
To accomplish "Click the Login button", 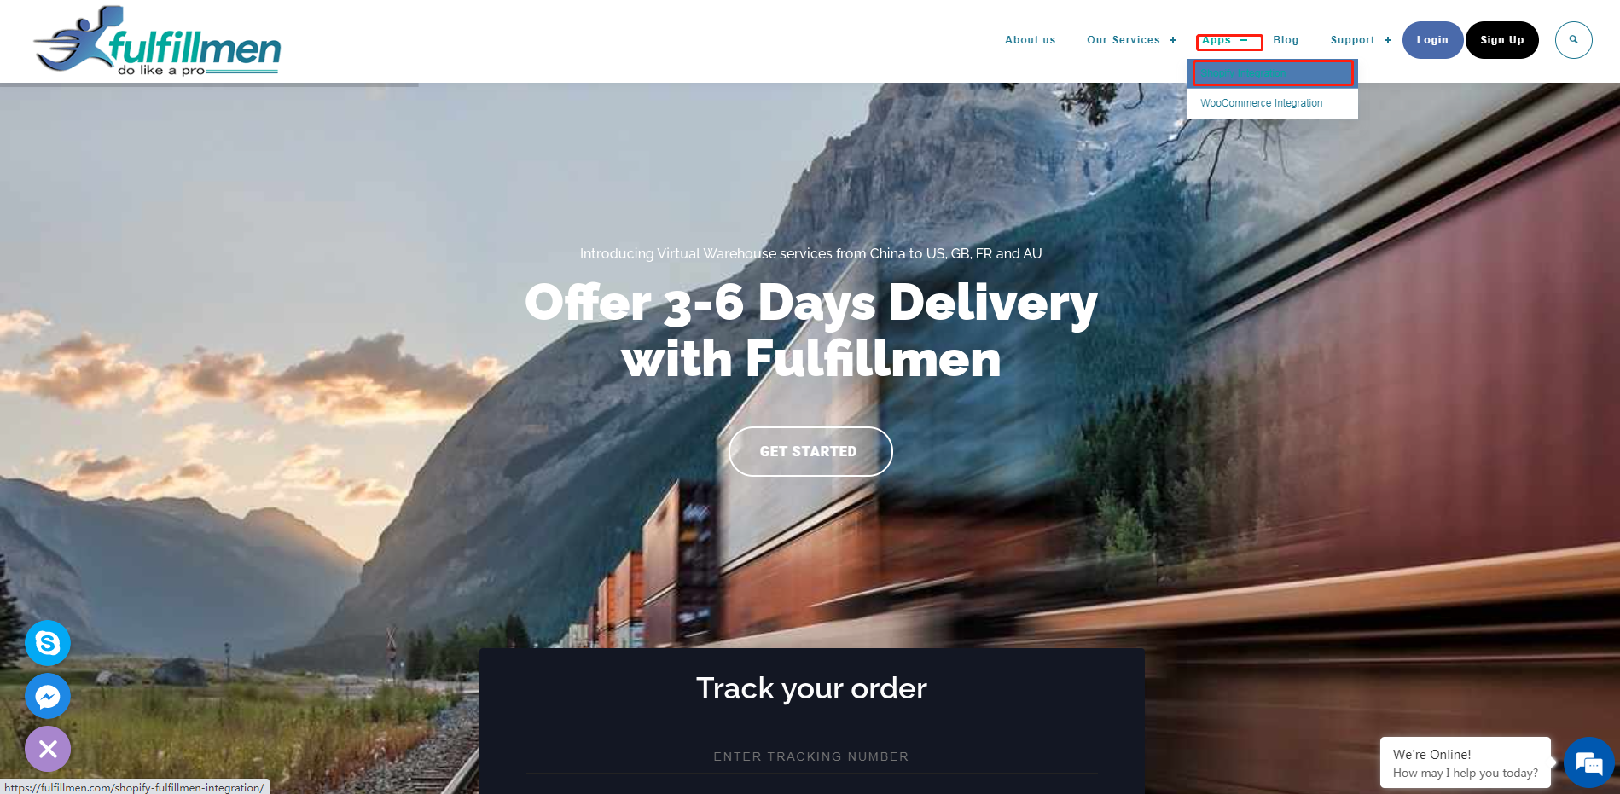I will 1432,40.
